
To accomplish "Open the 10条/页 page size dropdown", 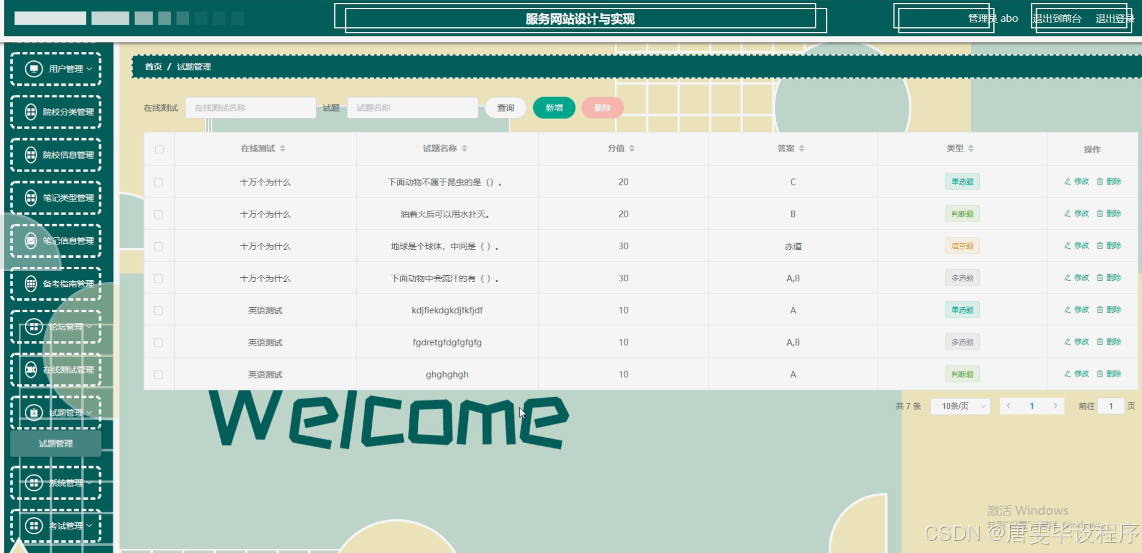I will tap(961, 406).
